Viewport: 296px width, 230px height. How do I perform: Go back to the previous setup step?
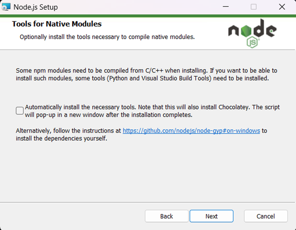pos(166,216)
